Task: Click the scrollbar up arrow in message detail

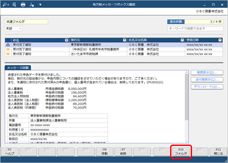Action: tap(187, 72)
